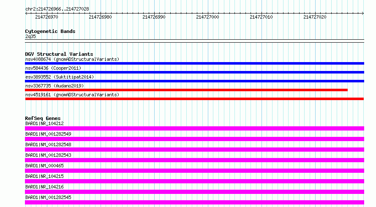Click the magenta bar under BARD1|NM_000465
The width and height of the screenshot is (376, 207).
(x=194, y=171)
